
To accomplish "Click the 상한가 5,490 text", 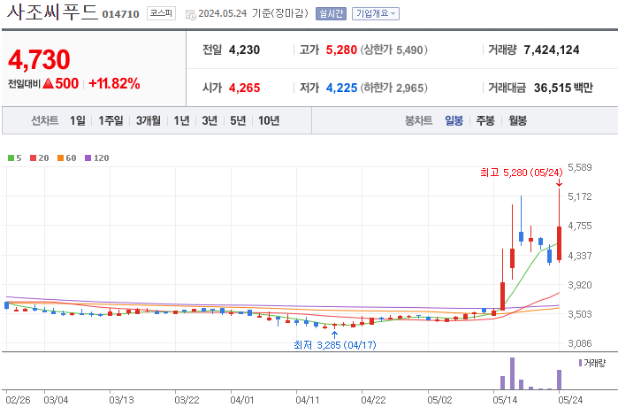I will click(393, 50).
